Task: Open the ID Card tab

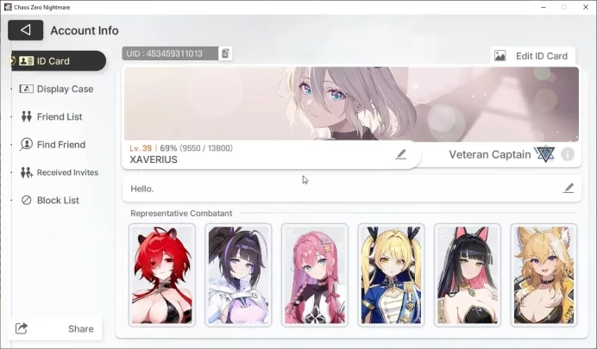Action: (59, 61)
